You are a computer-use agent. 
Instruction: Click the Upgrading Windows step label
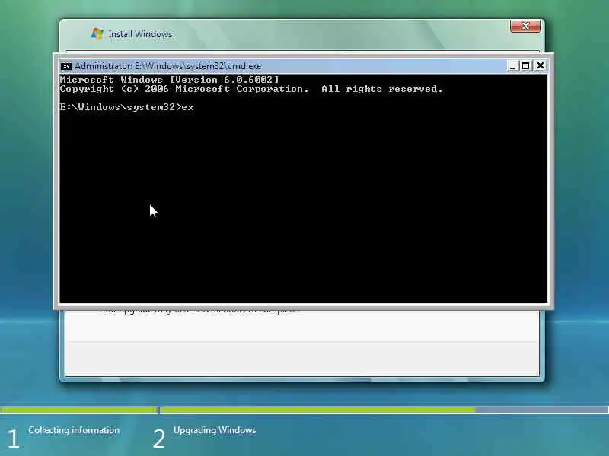click(215, 430)
